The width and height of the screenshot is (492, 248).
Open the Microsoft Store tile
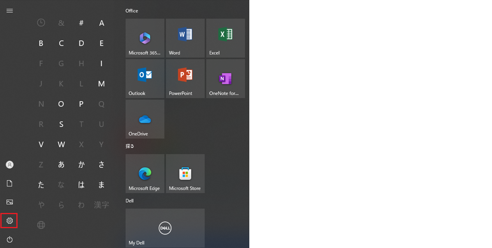[185, 174]
